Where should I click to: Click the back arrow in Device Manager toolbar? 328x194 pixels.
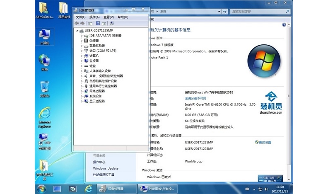[76, 24]
